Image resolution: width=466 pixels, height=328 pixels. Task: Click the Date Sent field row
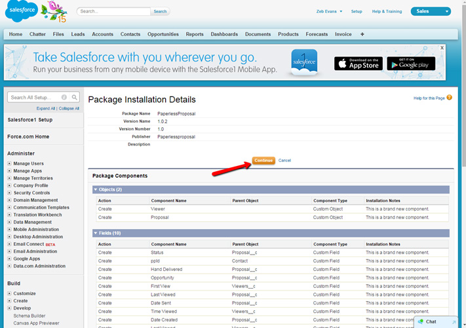272,303
